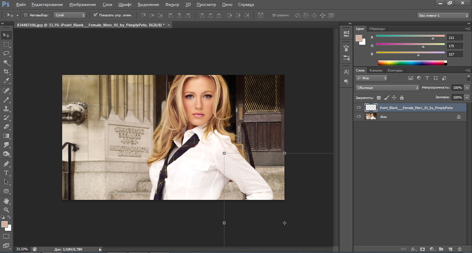Select the Gradient tool
This screenshot has height=253, width=472.
[6, 136]
